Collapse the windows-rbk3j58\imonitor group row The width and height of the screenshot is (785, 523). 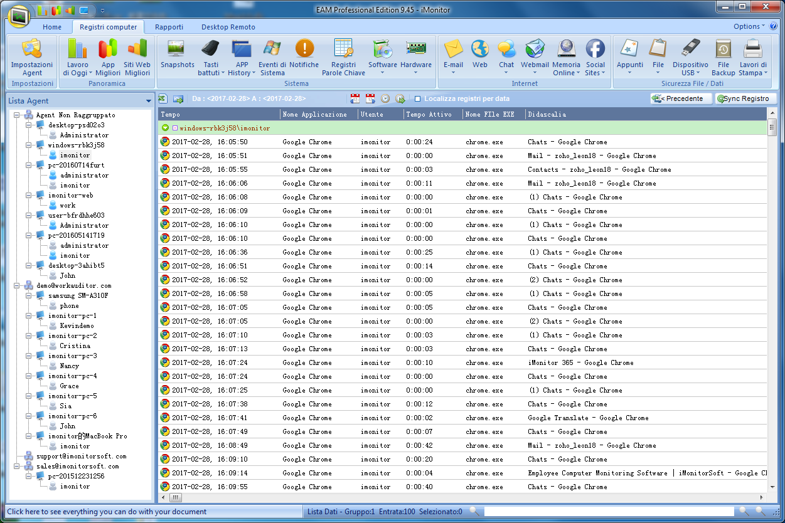coord(165,128)
